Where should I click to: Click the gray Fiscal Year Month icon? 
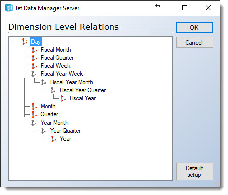click(x=44, y=82)
